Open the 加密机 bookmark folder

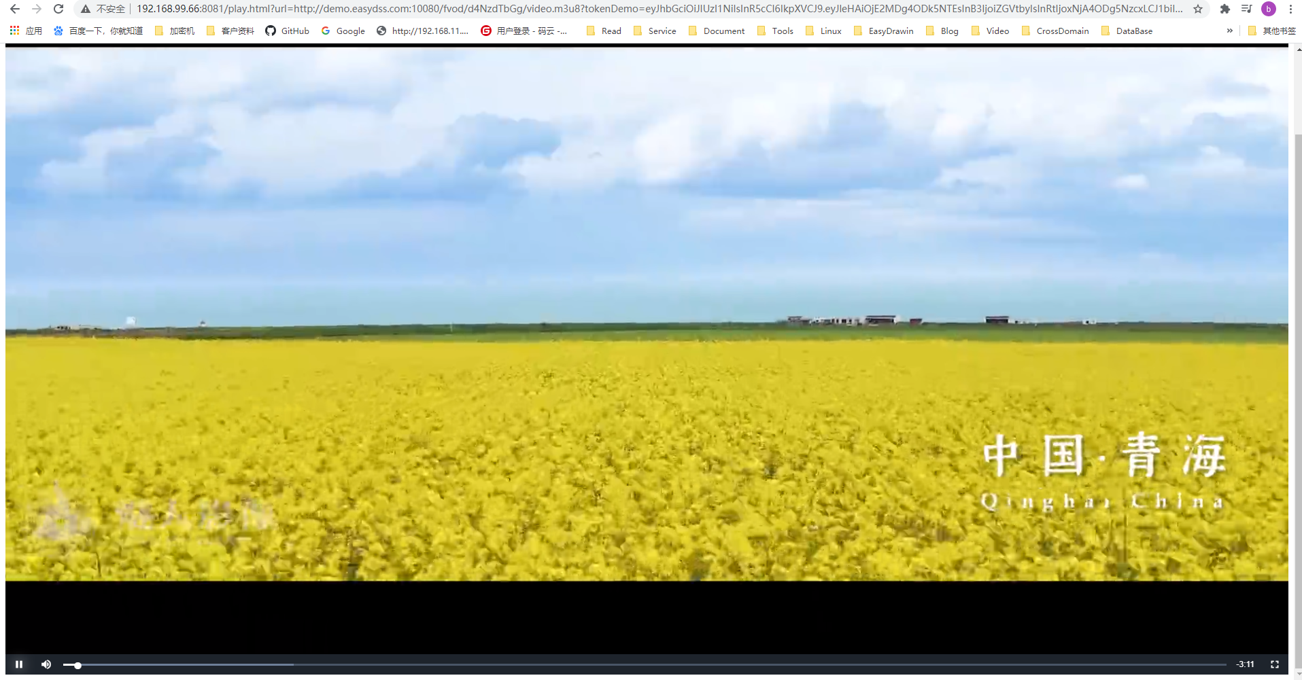pyautogui.click(x=175, y=31)
